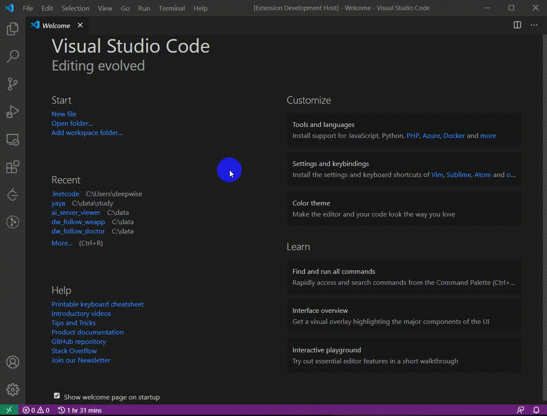This screenshot has width=547, height=416.
Task: Show errors and warnings from status bar
Action: pyautogui.click(x=36, y=410)
